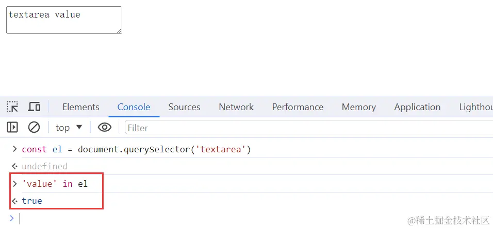
Task: Click the textarea resize handle corner
Action: [x=120, y=31]
